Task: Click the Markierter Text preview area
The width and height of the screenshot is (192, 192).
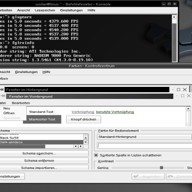Action: (x=42, y=120)
